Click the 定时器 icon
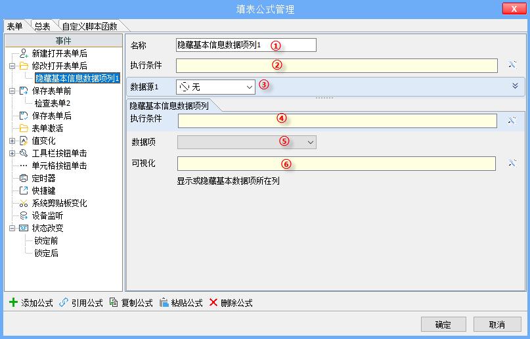 point(24,178)
